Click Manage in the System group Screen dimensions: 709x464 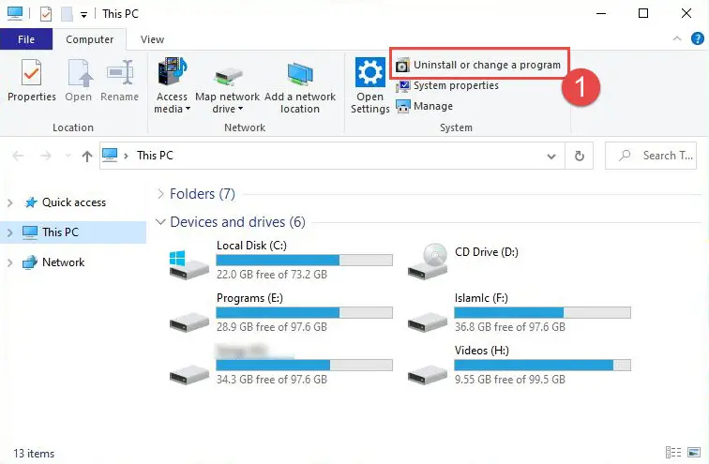(x=425, y=106)
